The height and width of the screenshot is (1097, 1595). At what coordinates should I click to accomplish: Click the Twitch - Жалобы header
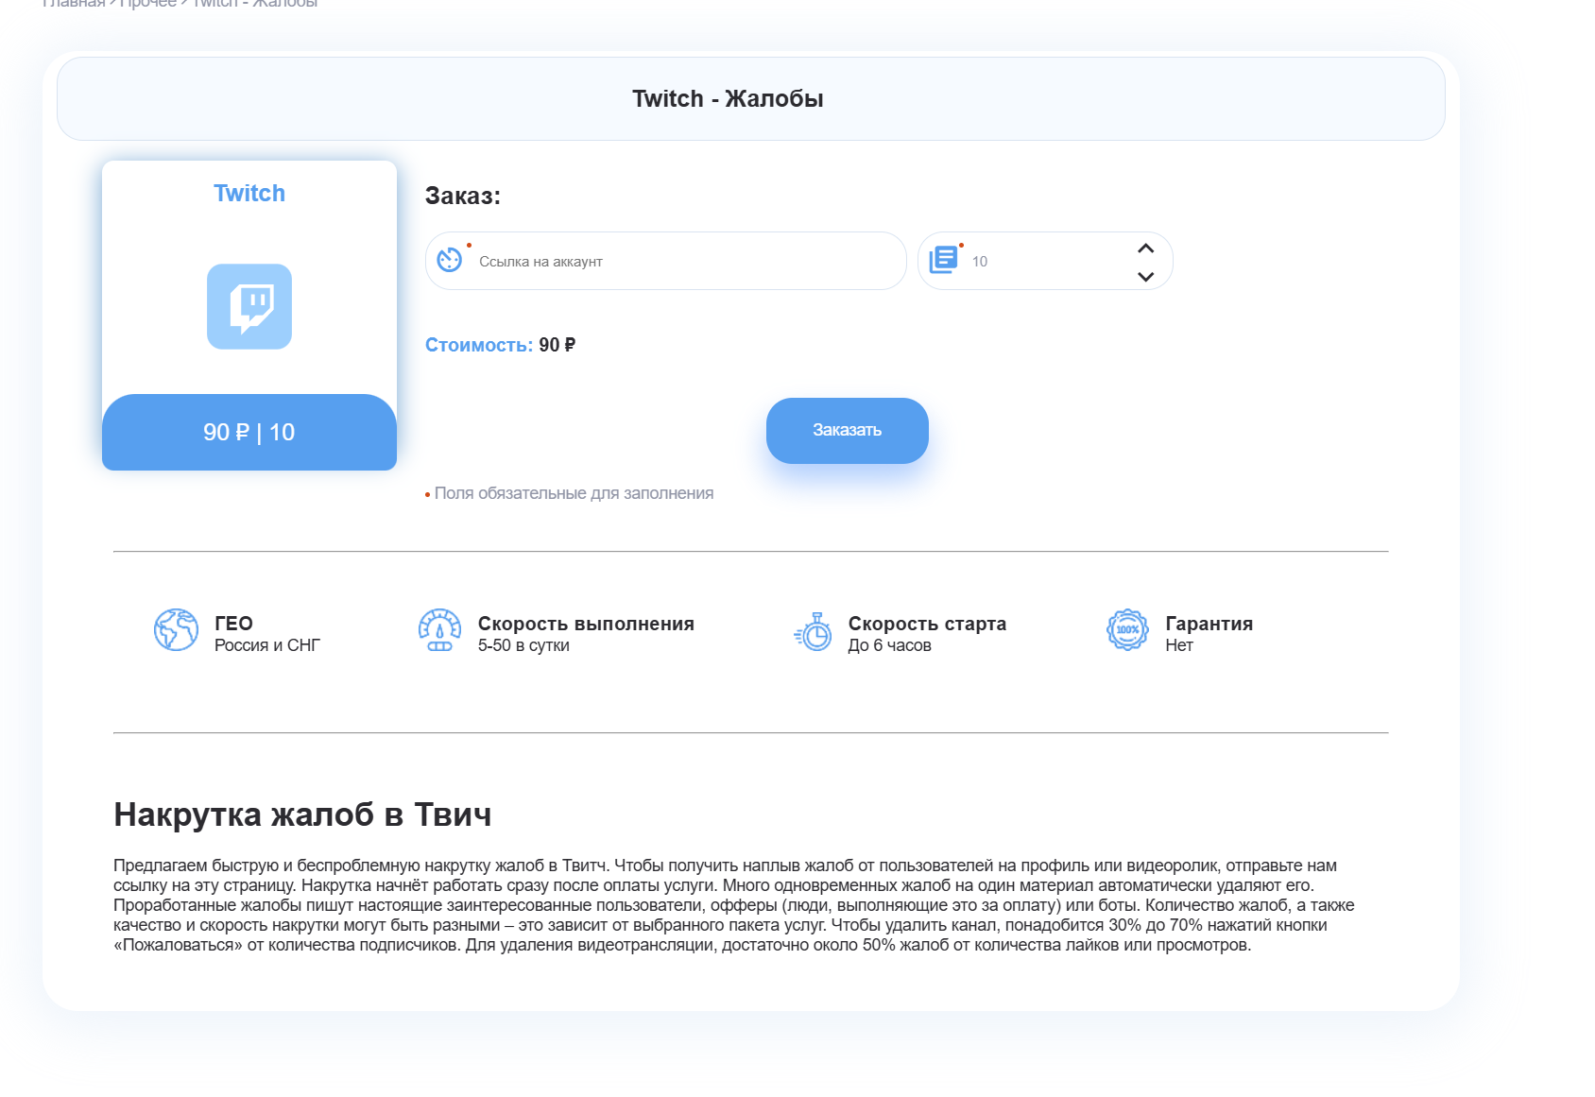point(728,99)
